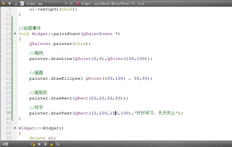Go back with the yellow left arrow
The width and height of the screenshot is (232, 147).
[3, 3]
